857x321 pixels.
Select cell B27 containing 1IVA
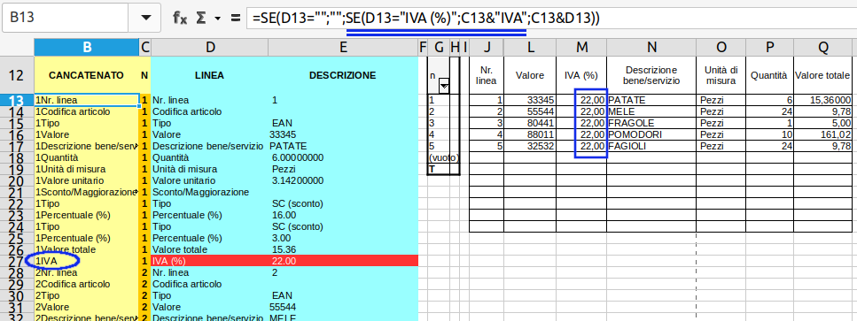tap(86, 261)
